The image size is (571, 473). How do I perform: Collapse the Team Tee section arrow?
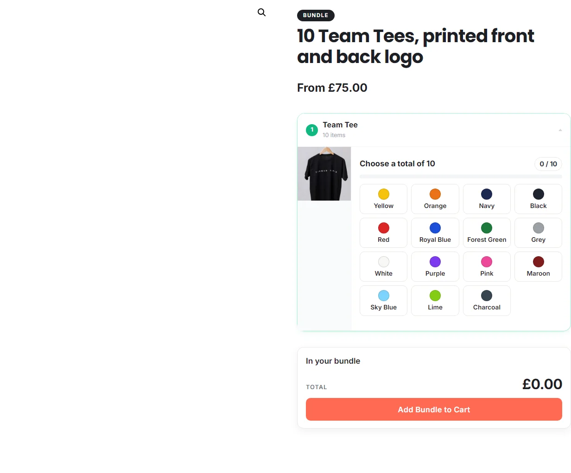pyautogui.click(x=560, y=130)
